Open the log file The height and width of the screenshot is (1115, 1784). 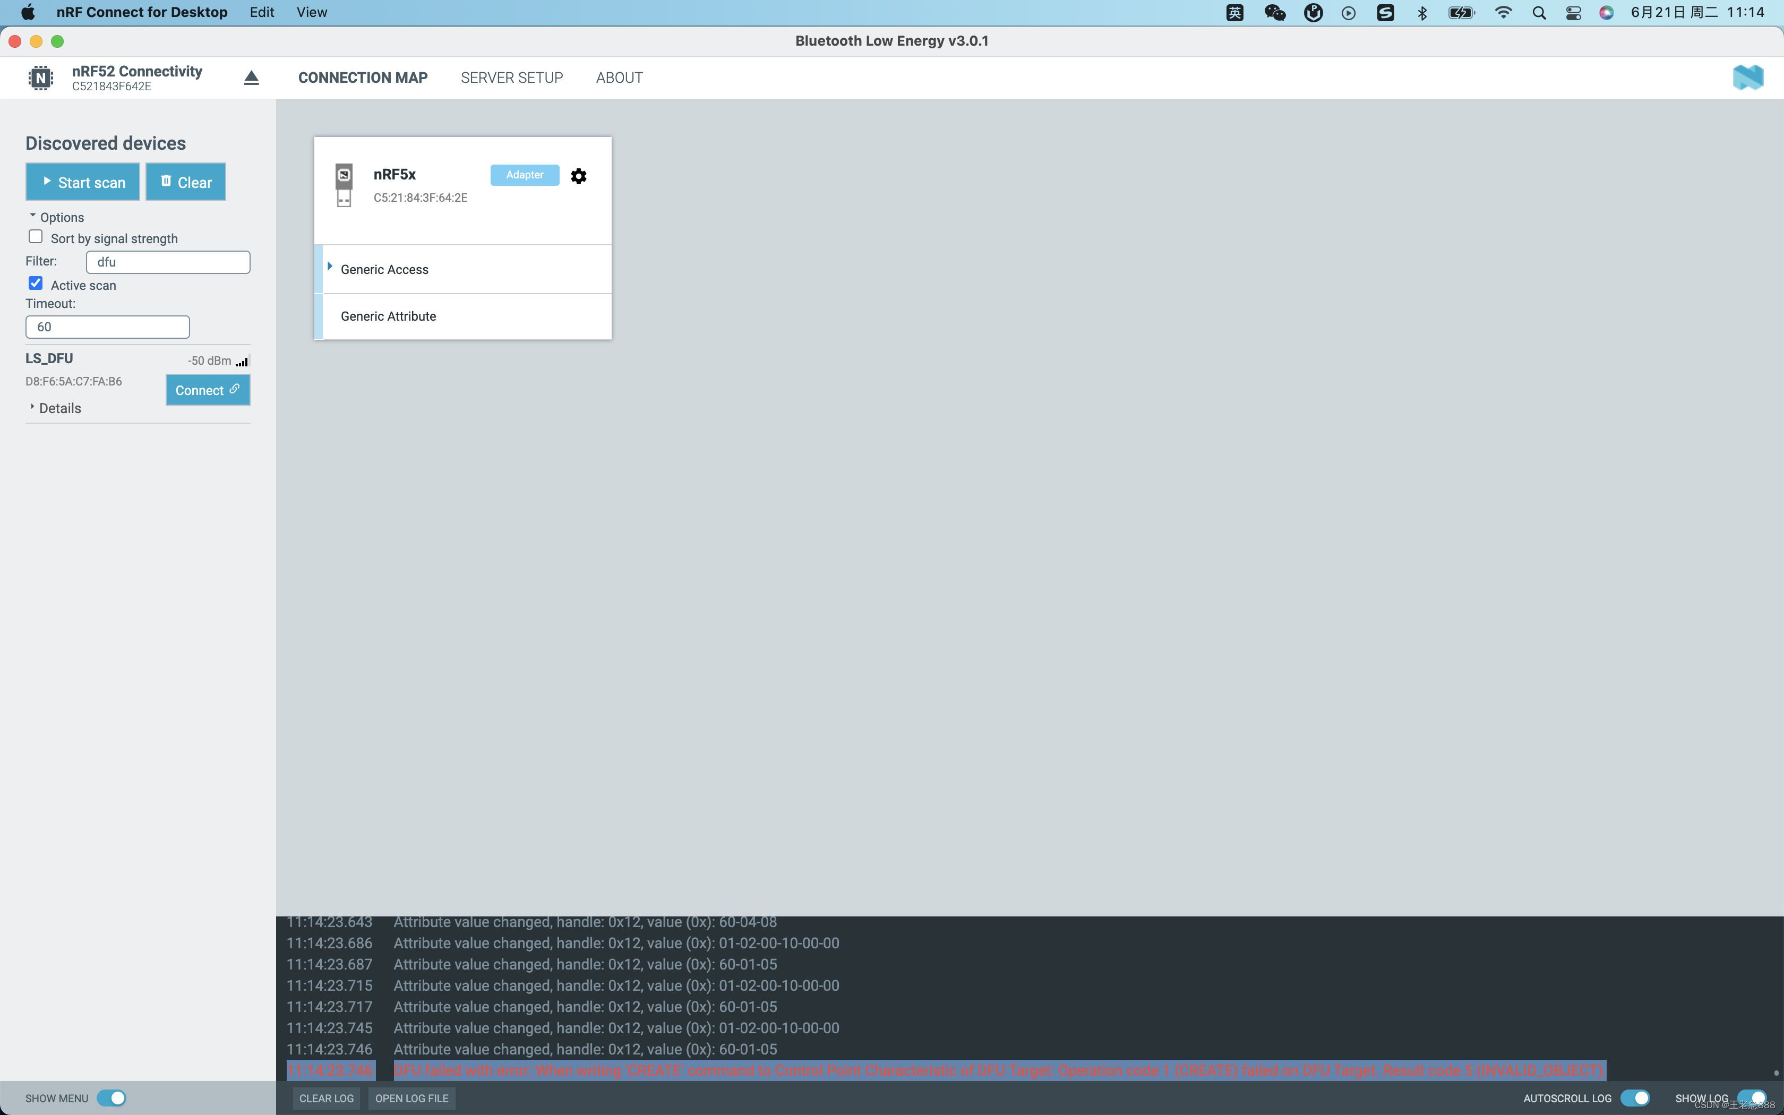[x=411, y=1098]
